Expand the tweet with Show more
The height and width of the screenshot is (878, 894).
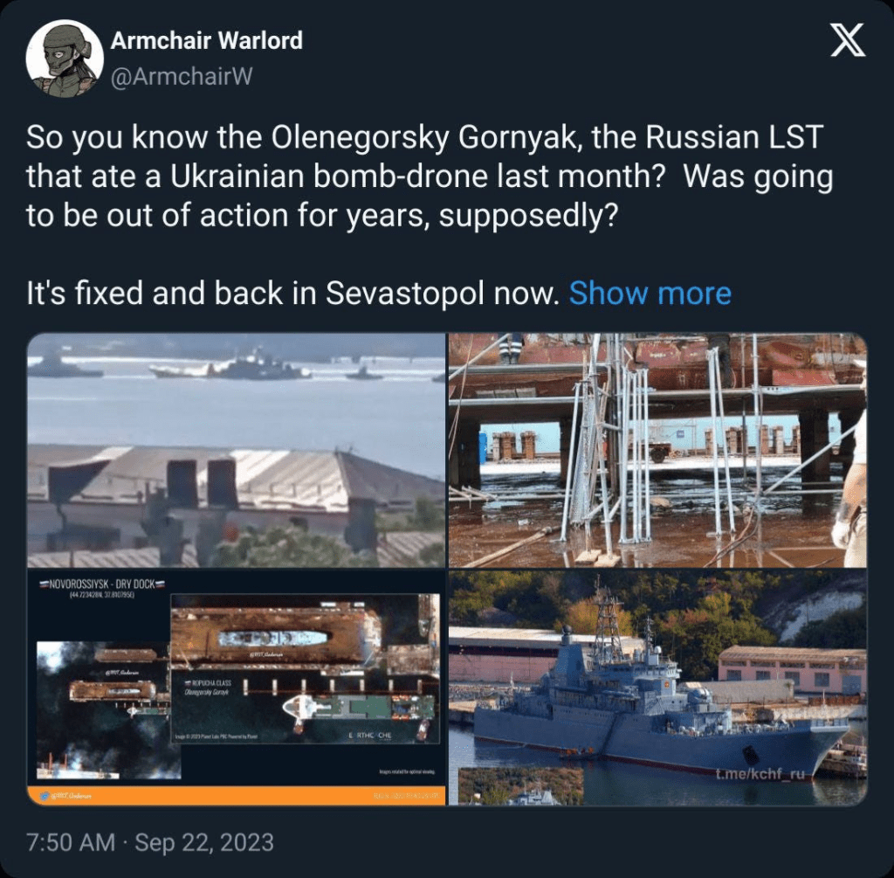[650, 294]
